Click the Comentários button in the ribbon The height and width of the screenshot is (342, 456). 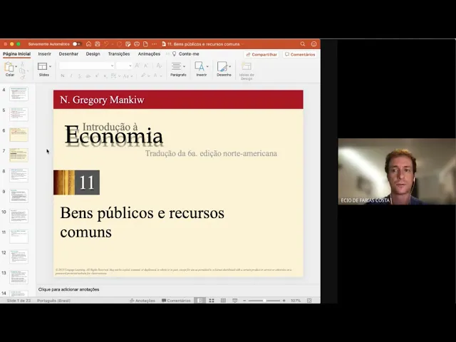tap(300, 54)
